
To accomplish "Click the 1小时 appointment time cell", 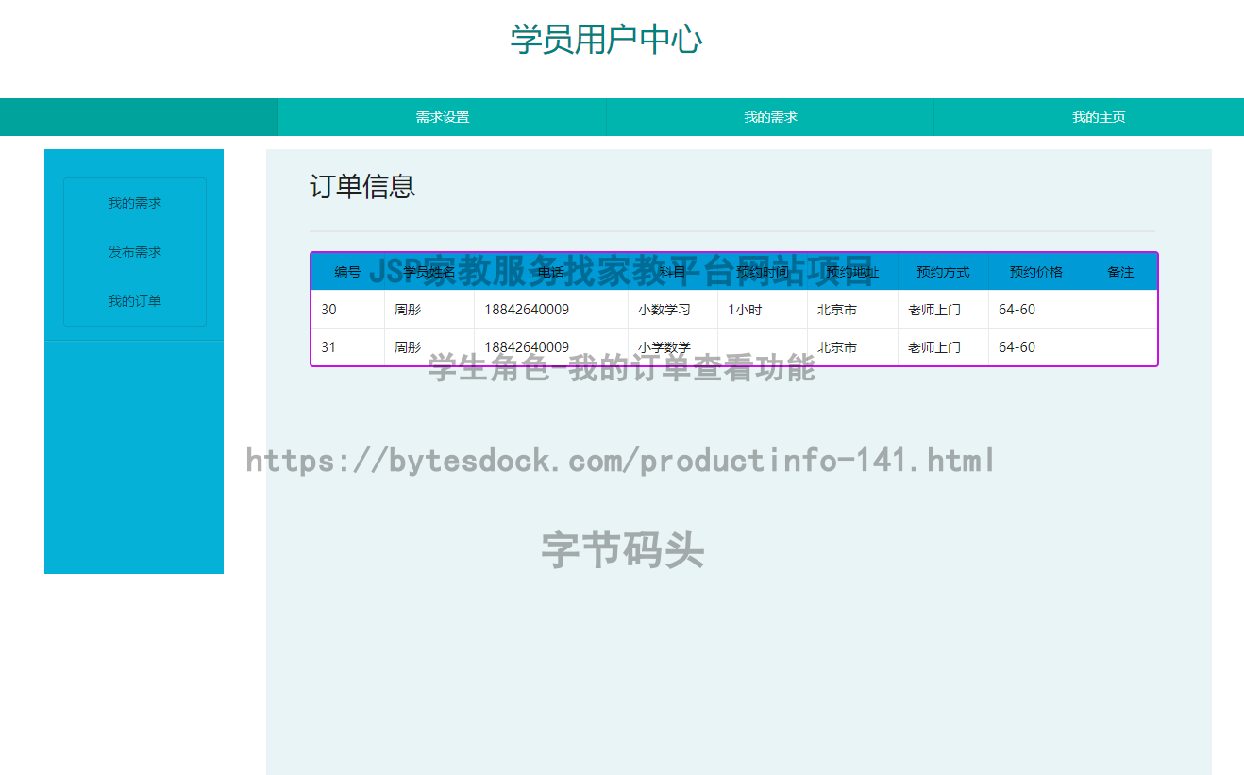I will (x=762, y=310).
